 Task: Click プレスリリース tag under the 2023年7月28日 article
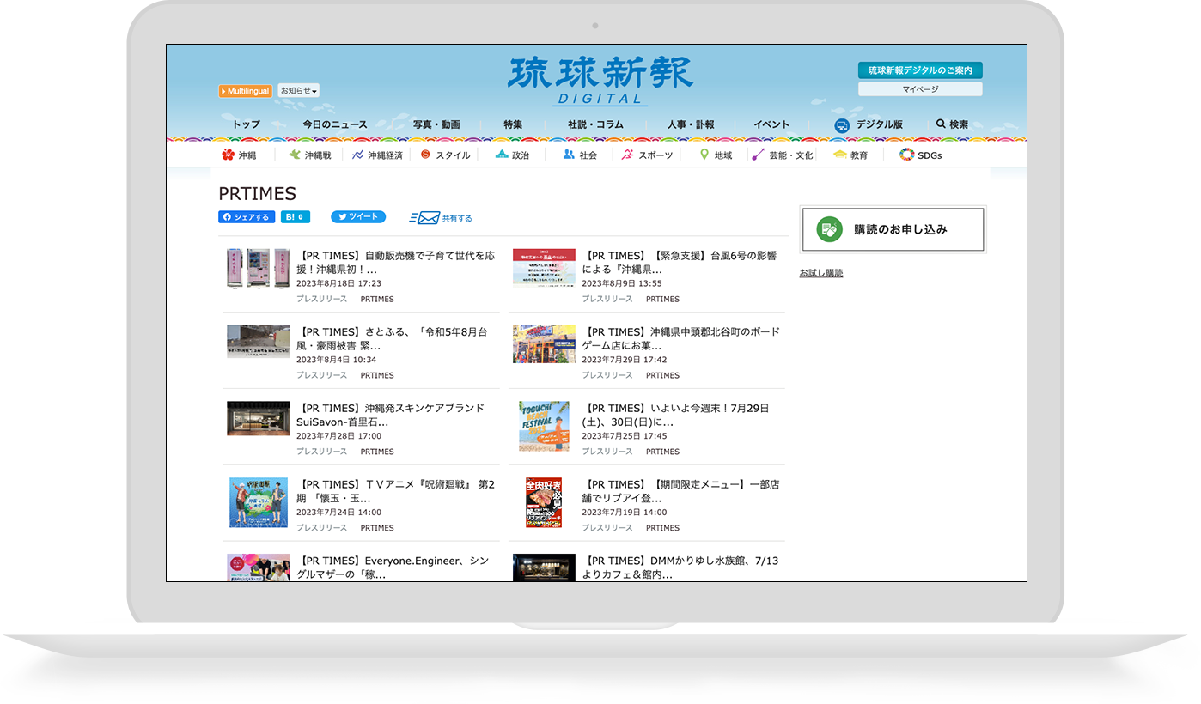click(321, 452)
